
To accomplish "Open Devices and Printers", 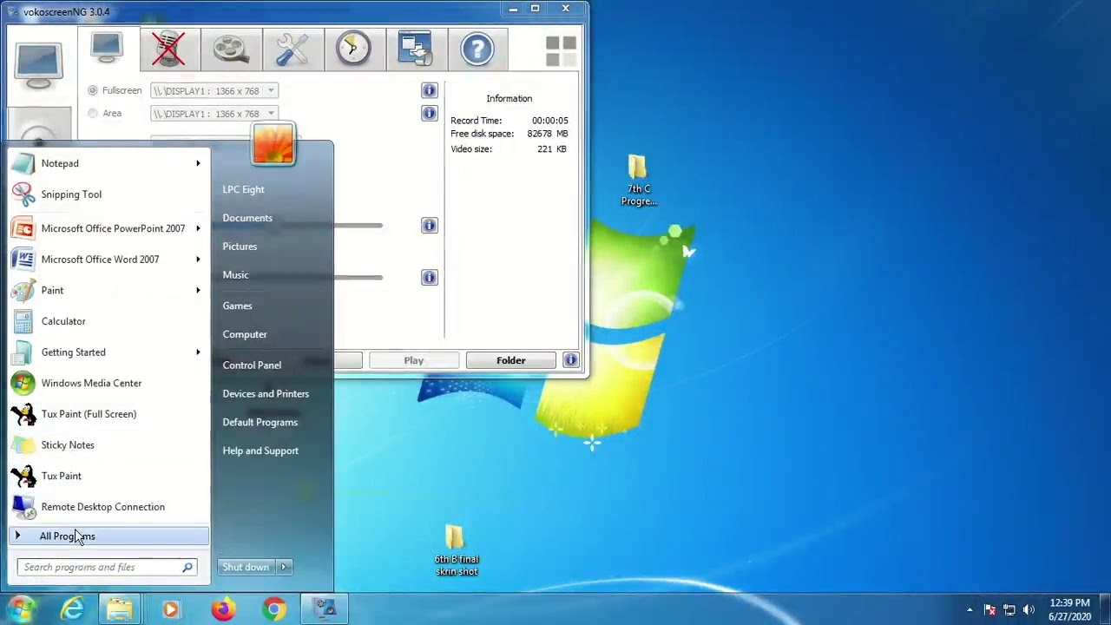I will tap(266, 394).
